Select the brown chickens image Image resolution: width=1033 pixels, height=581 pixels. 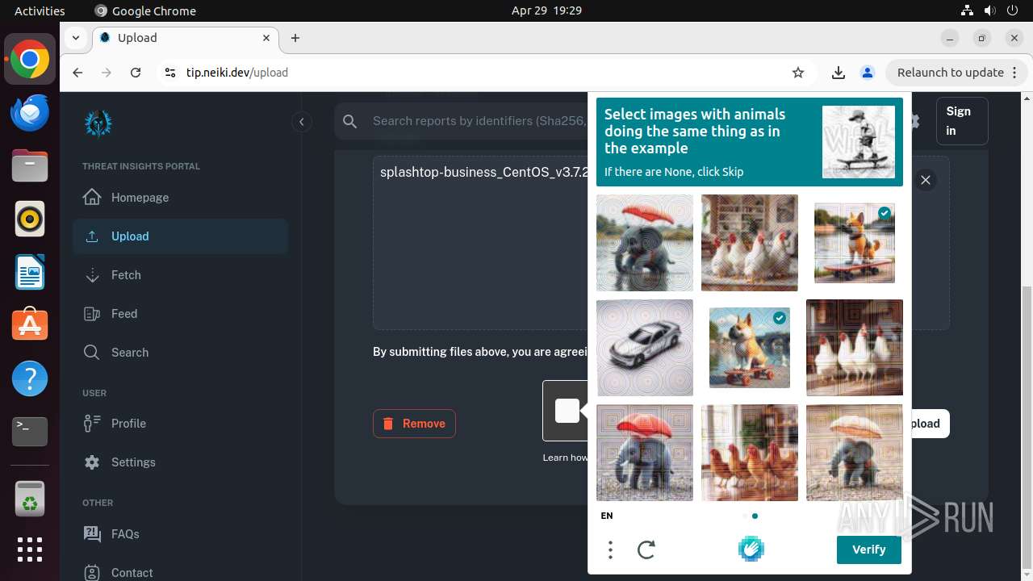[750, 453]
